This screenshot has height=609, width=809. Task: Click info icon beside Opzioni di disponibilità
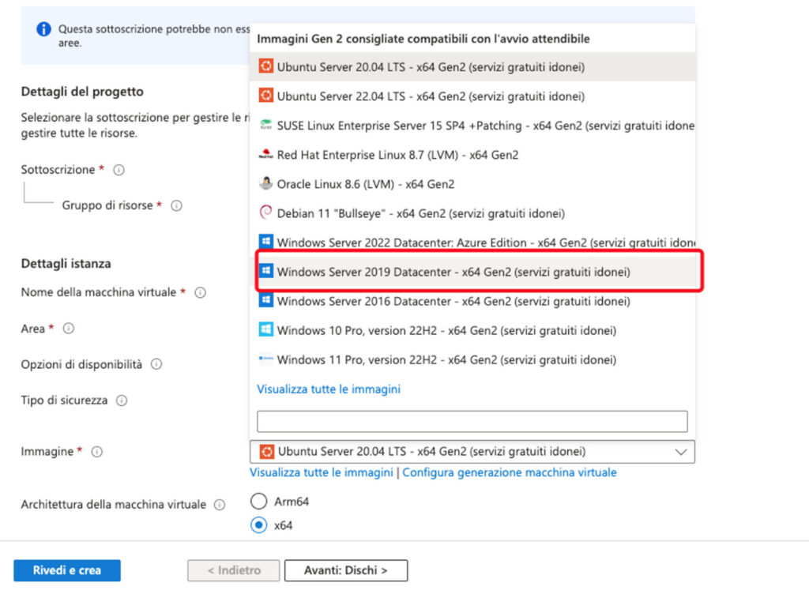click(156, 364)
